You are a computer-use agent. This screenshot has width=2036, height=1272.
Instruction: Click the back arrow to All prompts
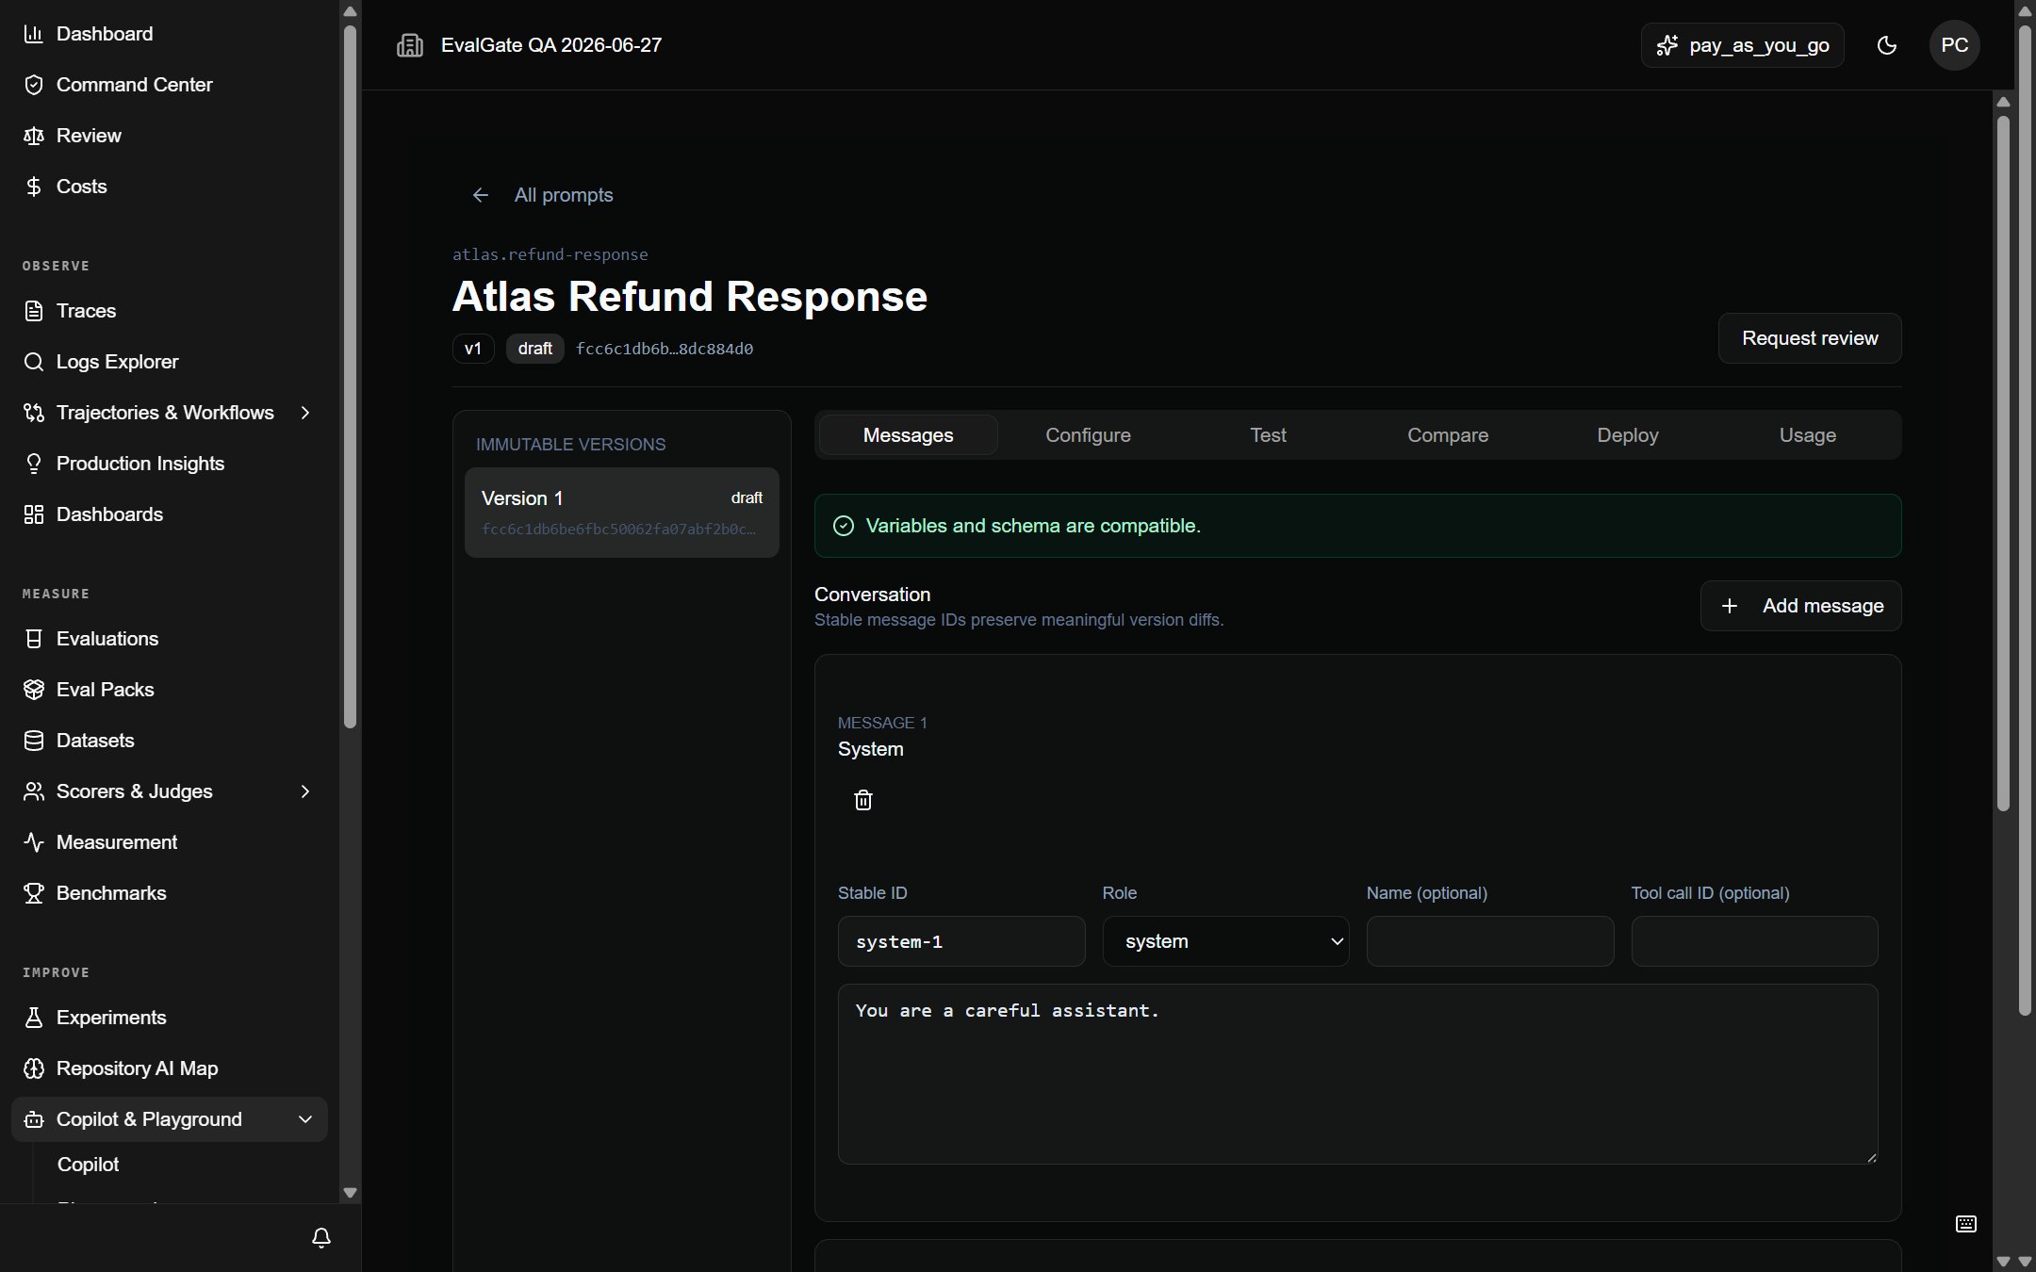click(481, 195)
